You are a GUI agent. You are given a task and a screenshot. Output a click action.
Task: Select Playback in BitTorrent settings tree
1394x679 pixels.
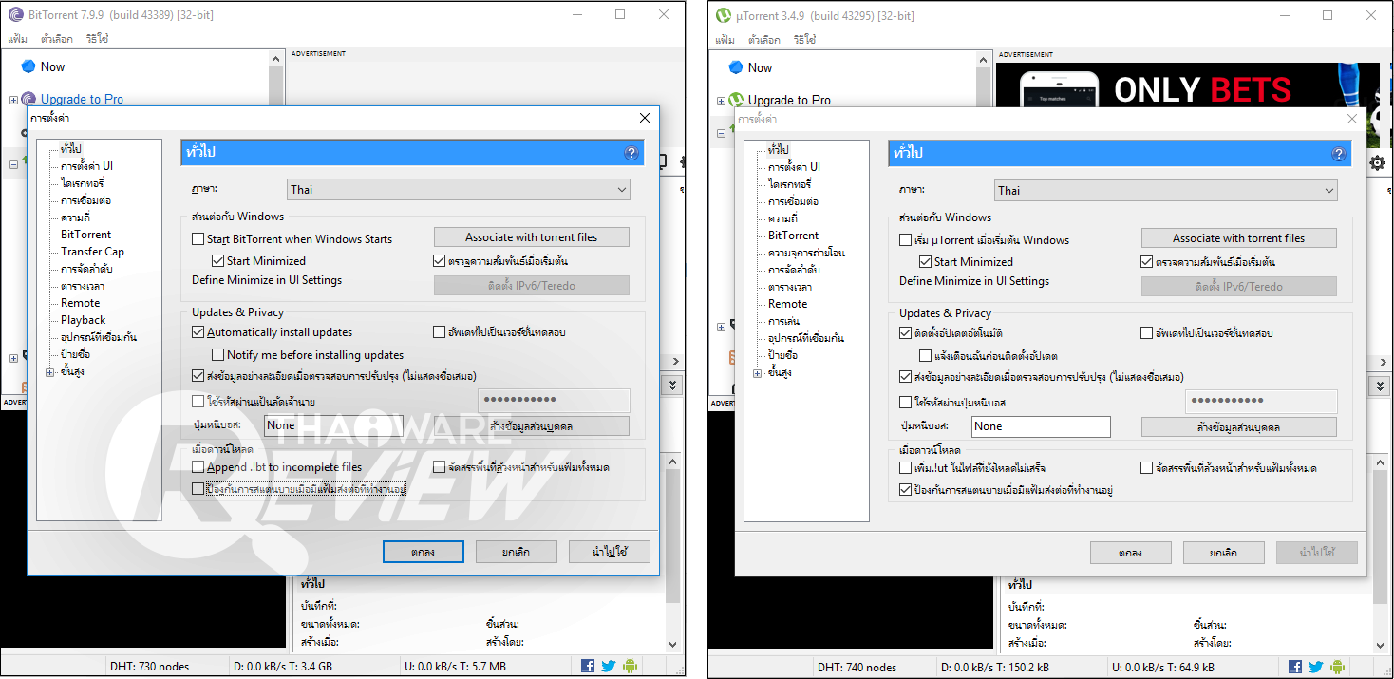pyautogui.click(x=84, y=320)
